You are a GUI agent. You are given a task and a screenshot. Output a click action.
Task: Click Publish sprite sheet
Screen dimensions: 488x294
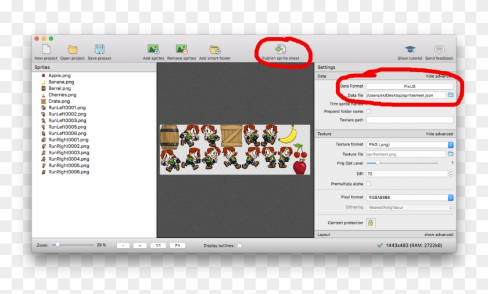[x=281, y=52]
